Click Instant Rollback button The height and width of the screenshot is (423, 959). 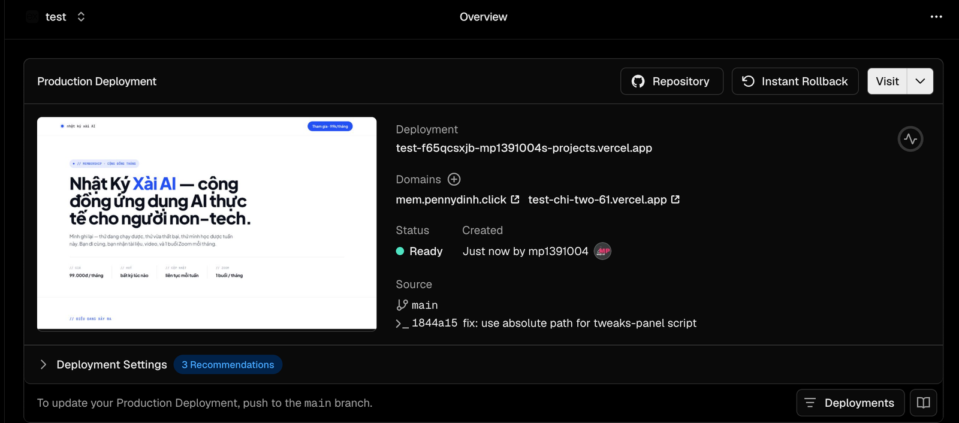tap(795, 81)
